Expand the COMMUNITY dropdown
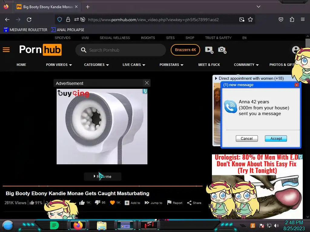Viewport: 310px width, 232px height. (x=246, y=65)
